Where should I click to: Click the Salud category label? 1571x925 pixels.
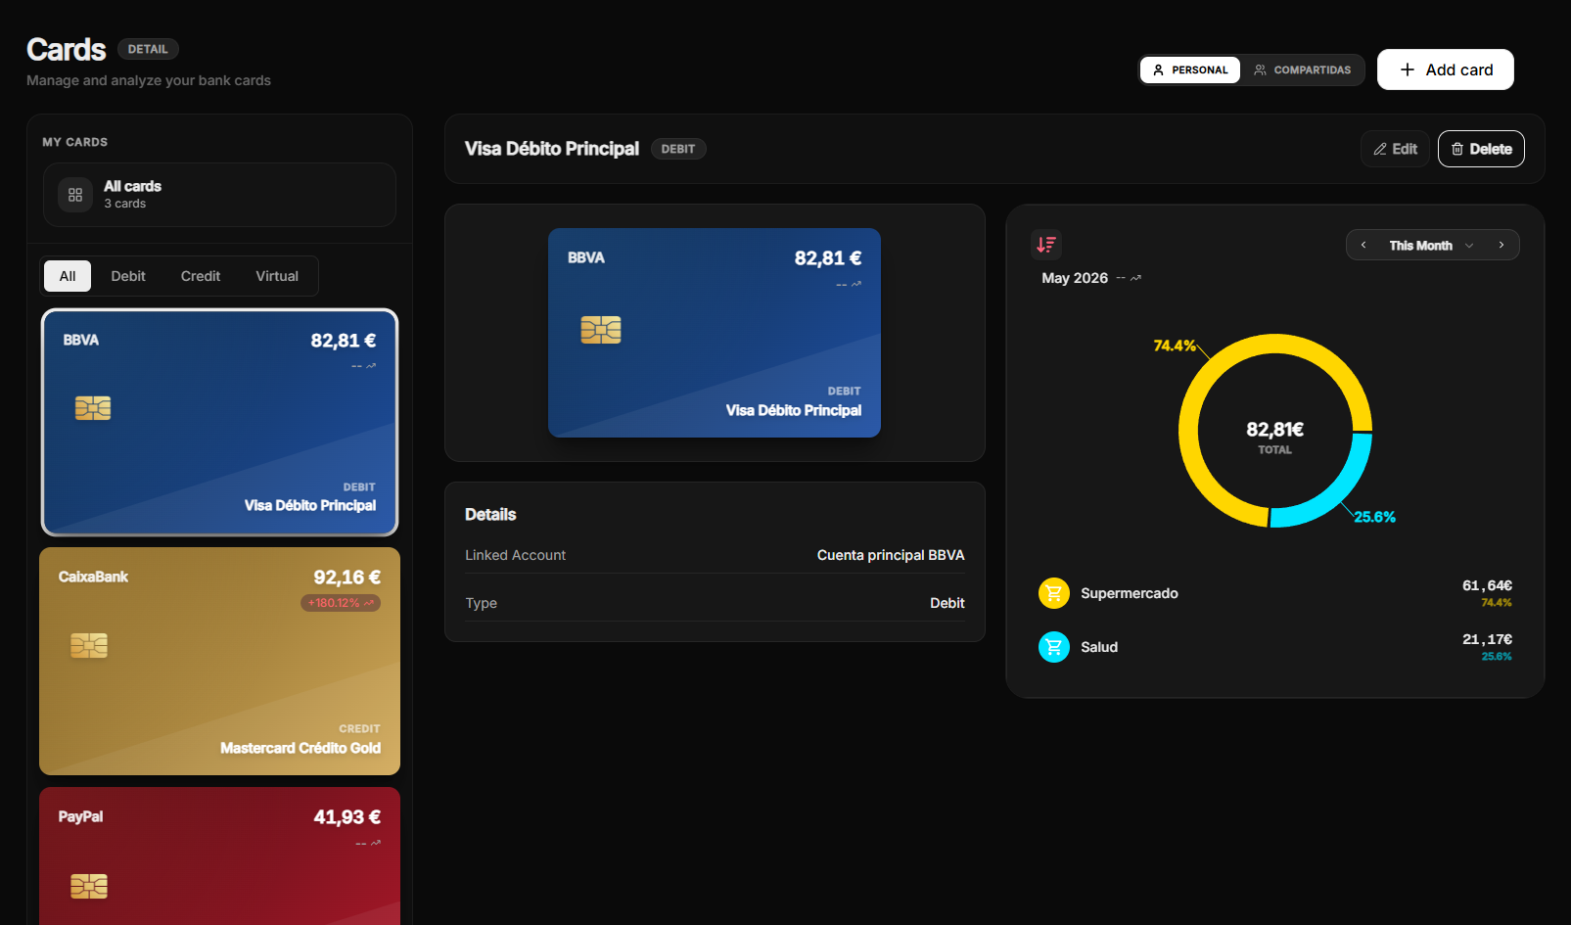pyautogui.click(x=1099, y=647)
